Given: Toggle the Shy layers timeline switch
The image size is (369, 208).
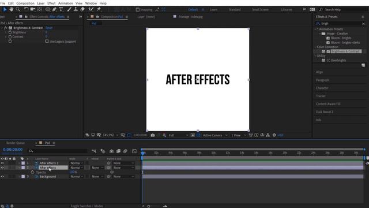Looking at the screenshot, I should pos(111,151).
